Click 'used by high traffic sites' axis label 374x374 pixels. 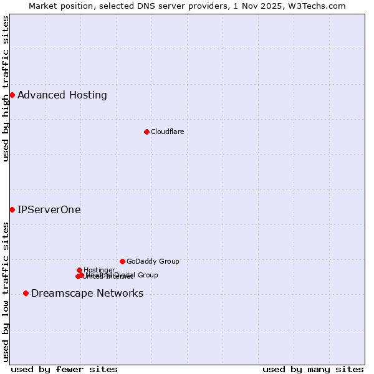coord(6,89)
